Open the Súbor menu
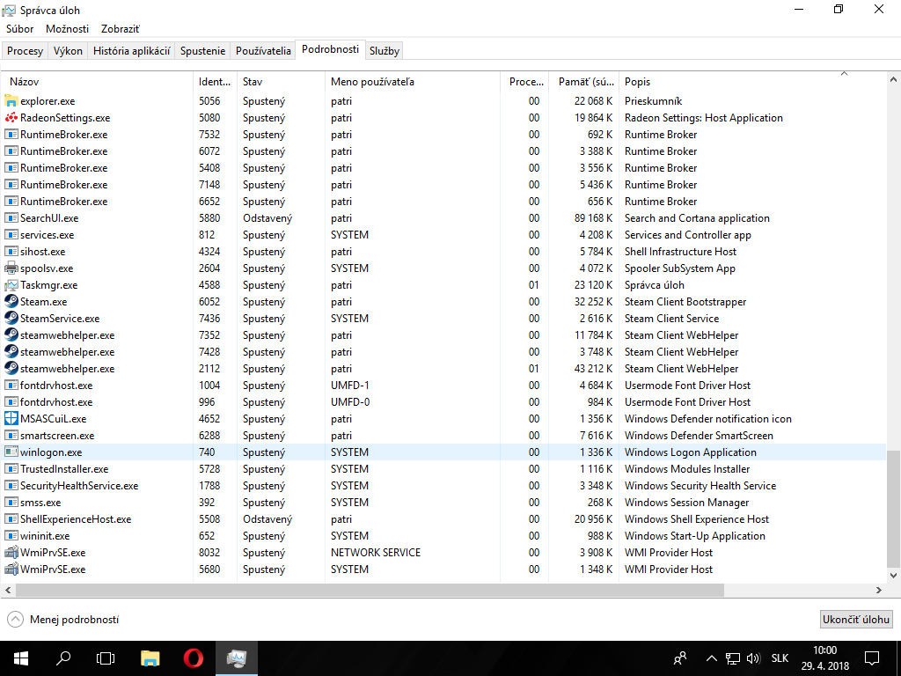The height and width of the screenshot is (676, 901). (x=20, y=29)
